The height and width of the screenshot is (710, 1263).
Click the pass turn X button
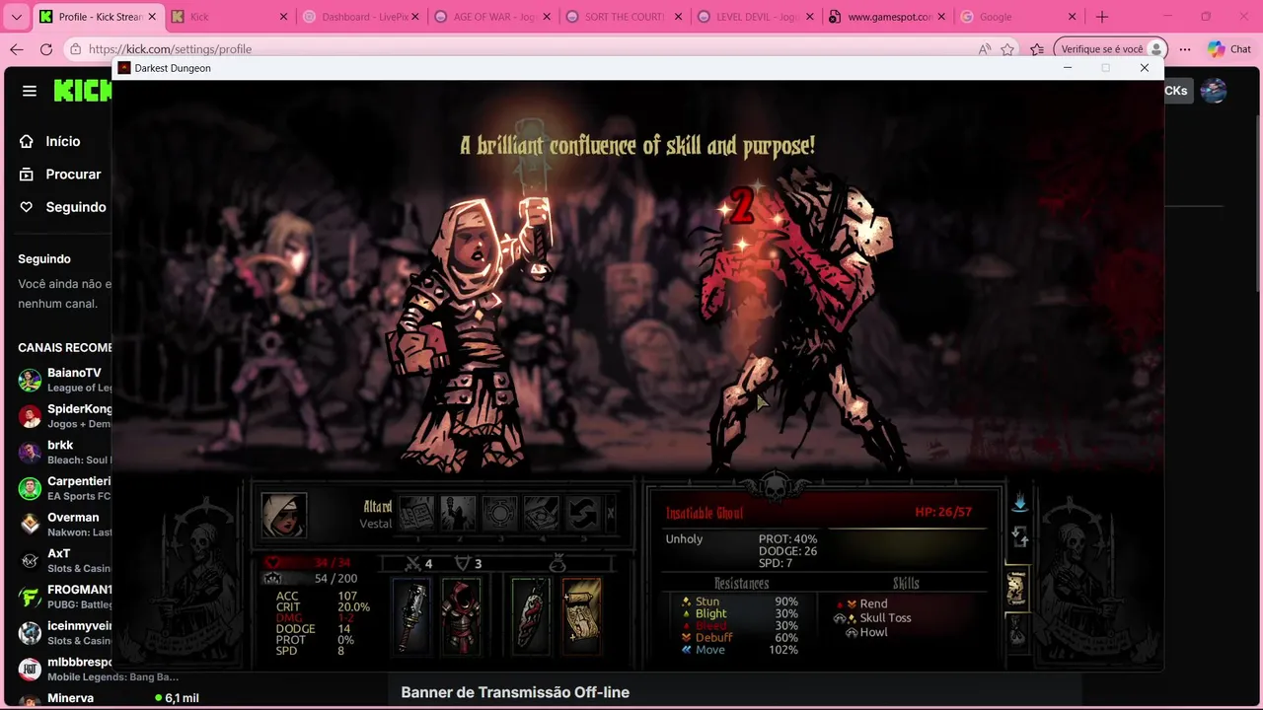[610, 514]
